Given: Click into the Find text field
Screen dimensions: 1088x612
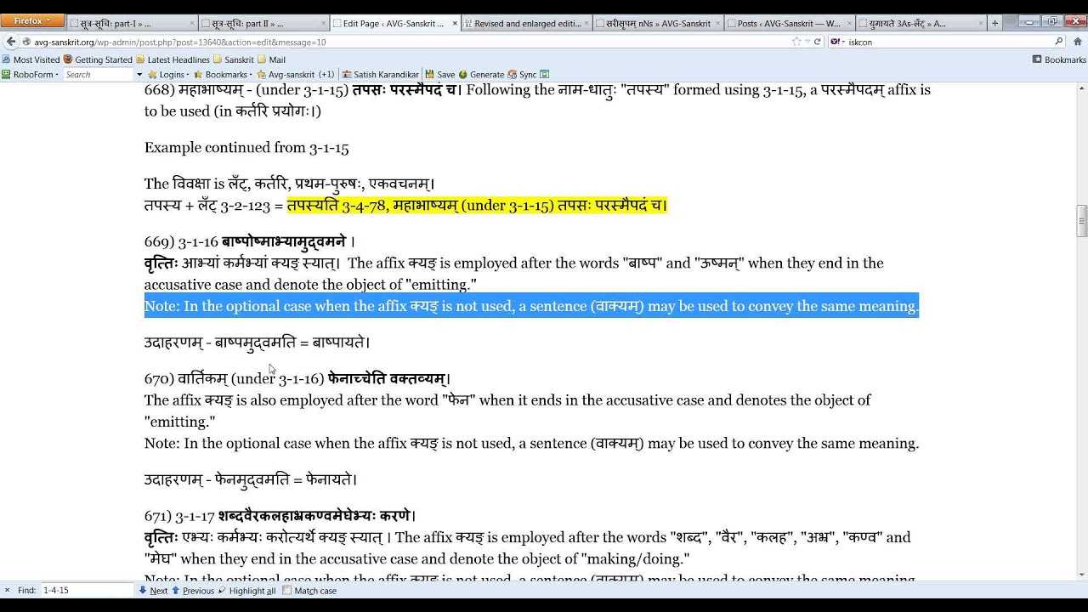Looking at the screenshot, I should [87, 590].
